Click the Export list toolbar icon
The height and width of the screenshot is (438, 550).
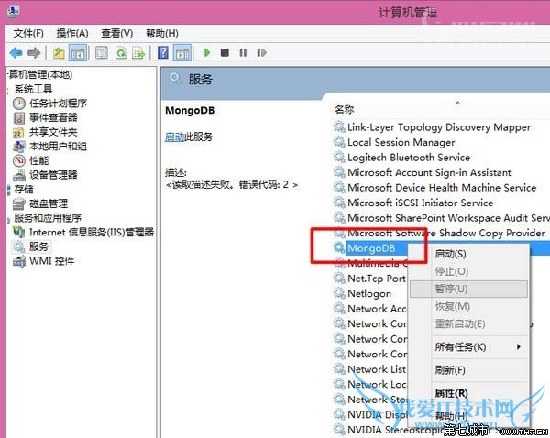(138, 53)
